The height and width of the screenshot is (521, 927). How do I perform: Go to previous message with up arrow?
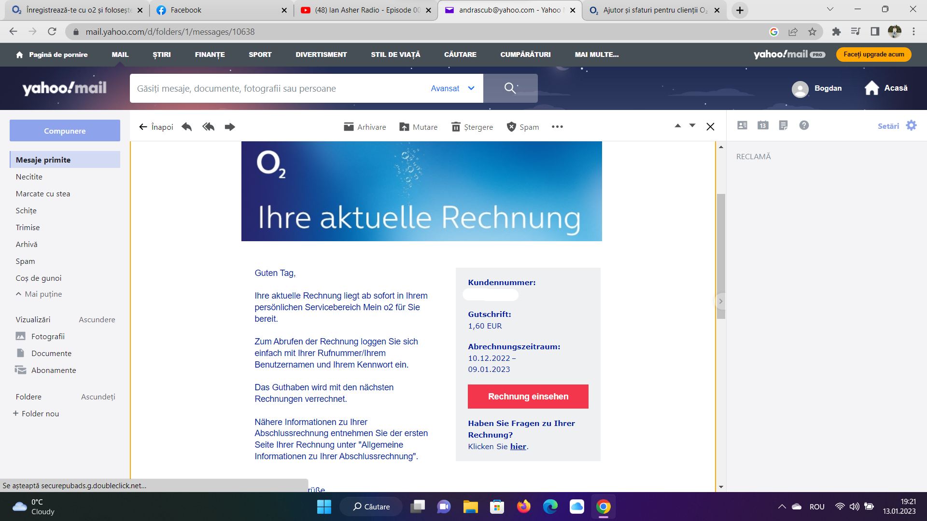point(678,126)
